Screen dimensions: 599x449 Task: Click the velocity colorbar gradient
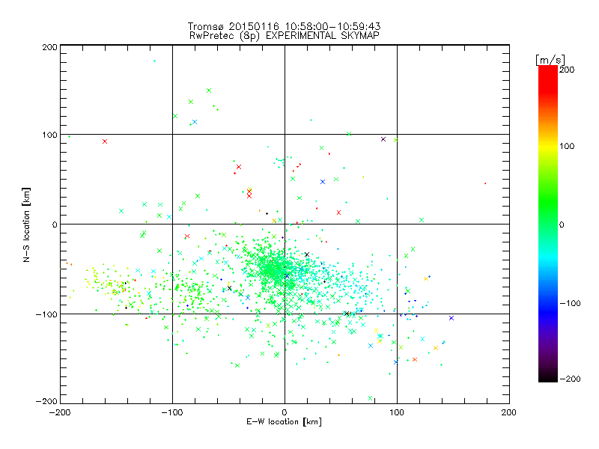point(548,224)
